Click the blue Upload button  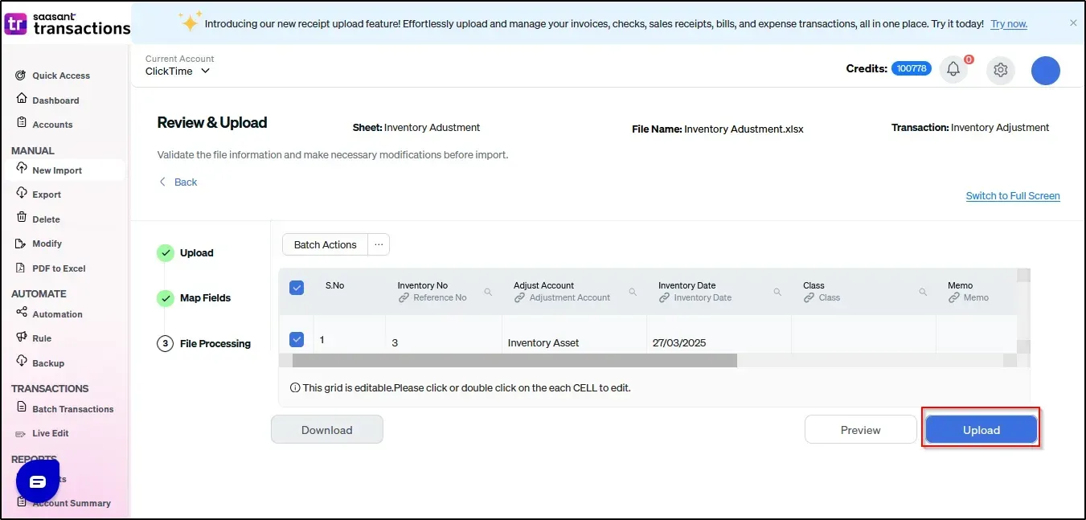pos(981,430)
